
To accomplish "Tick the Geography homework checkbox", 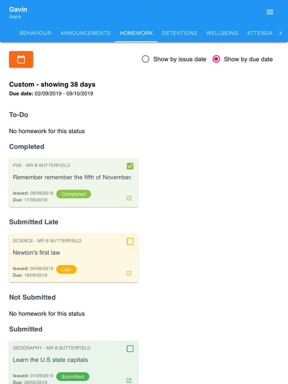I will pos(130,349).
